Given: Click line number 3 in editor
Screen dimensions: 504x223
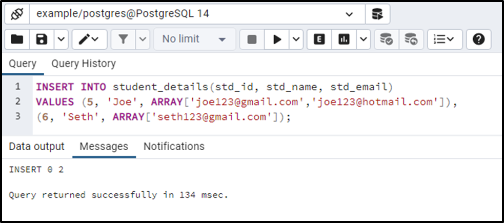Looking at the screenshot, I should click(x=17, y=116).
